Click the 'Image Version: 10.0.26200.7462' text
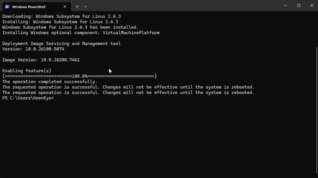 coord(41,60)
